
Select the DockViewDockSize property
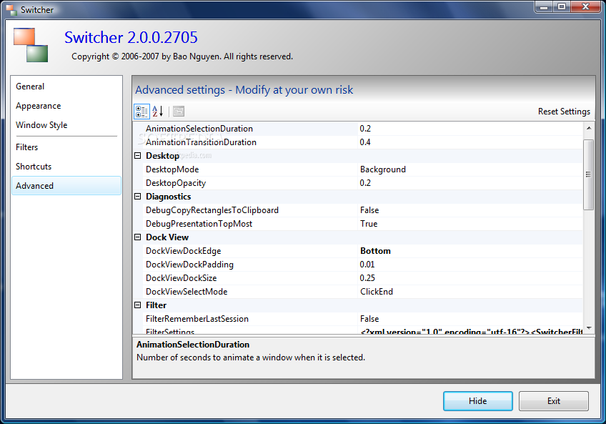pos(357,277)
